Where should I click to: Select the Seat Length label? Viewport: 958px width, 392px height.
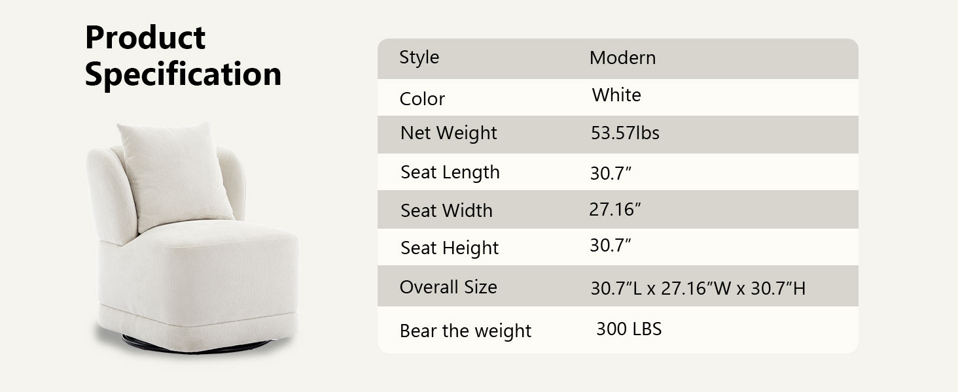450,172
